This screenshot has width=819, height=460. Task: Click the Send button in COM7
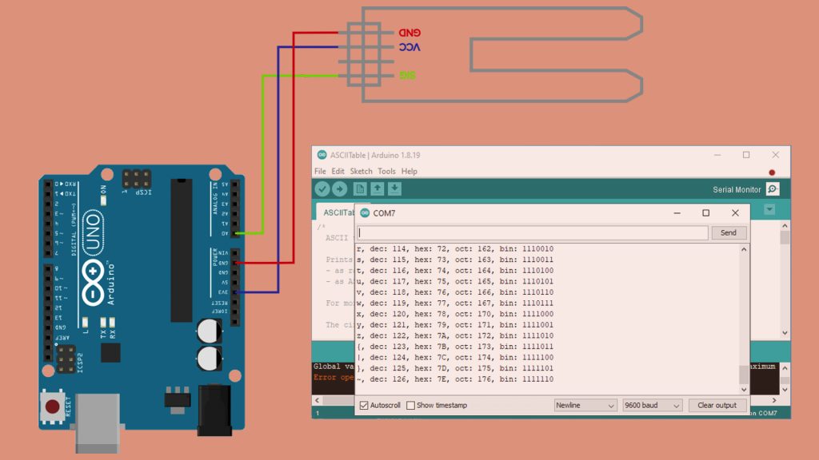(x=728, y=233)
